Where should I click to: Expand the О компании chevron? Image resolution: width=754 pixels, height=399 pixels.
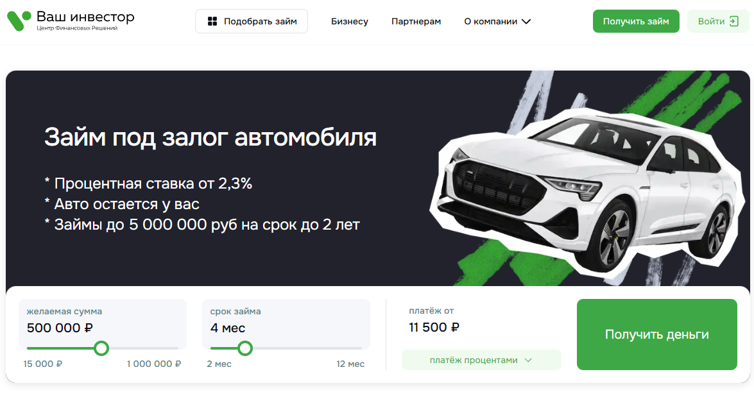pos(526,21)
